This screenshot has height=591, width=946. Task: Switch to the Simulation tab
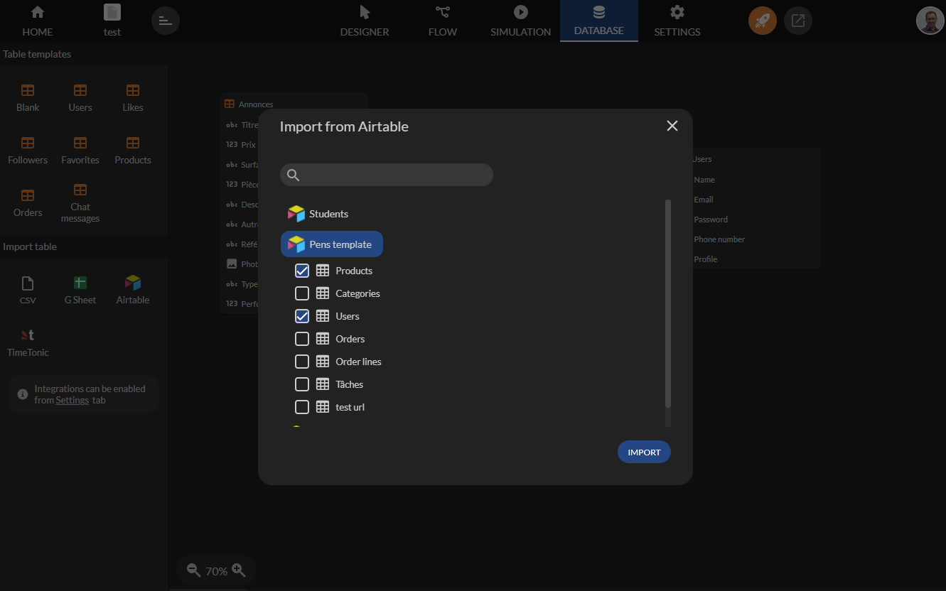(521, 21)
